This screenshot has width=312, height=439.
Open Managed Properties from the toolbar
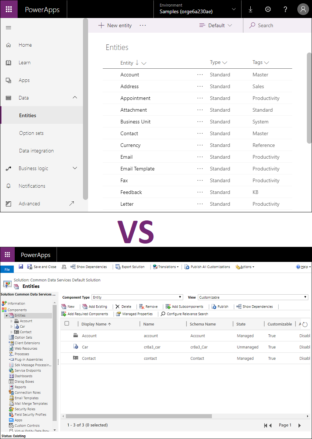coord(134,314)
